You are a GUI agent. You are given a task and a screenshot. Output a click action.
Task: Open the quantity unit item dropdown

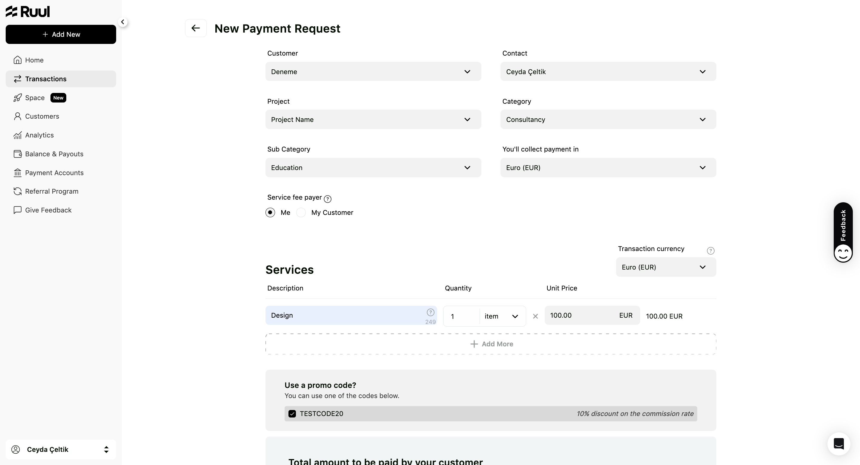coord(503,316)
